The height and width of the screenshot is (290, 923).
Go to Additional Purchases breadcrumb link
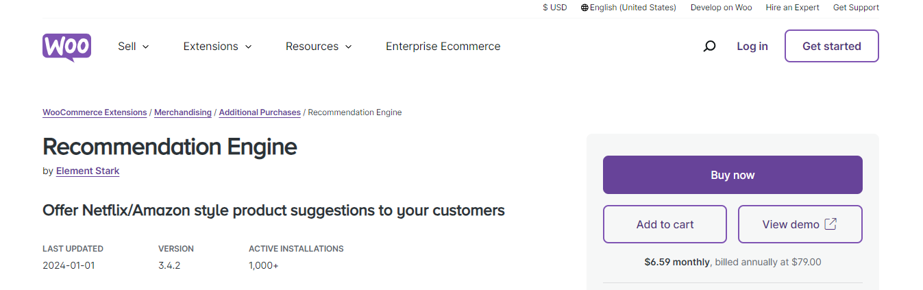click(x=260, y=112)
